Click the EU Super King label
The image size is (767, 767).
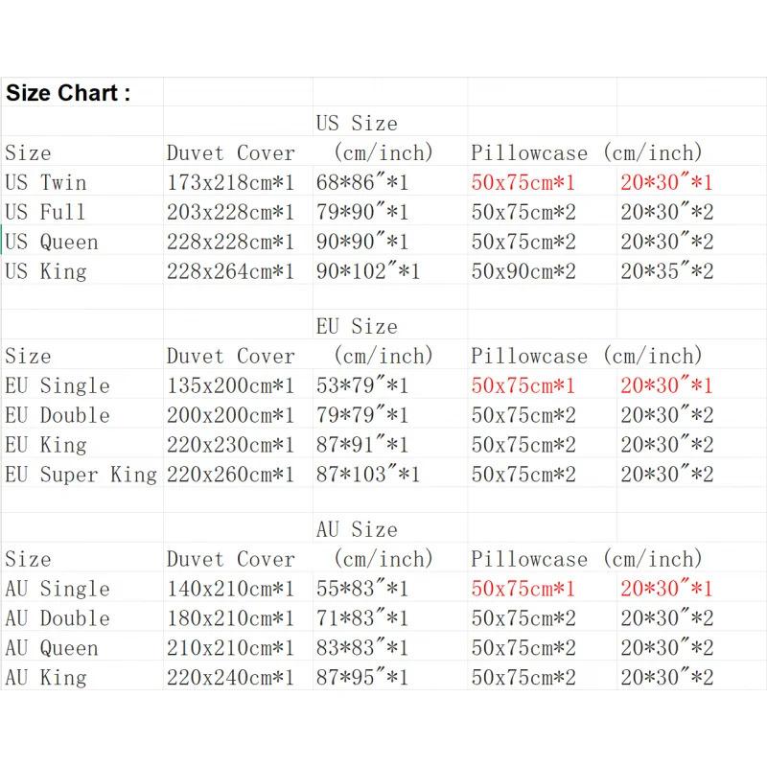(81, 474)
